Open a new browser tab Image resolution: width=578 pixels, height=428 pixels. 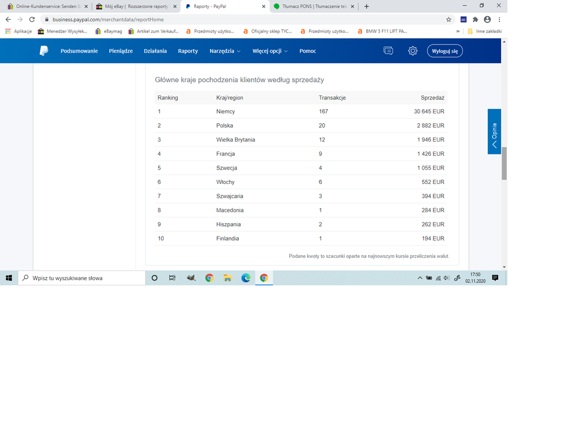(366, 6)
